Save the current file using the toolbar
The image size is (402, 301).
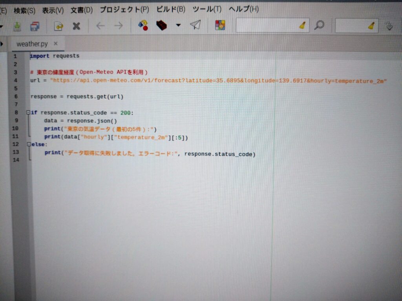17,26
